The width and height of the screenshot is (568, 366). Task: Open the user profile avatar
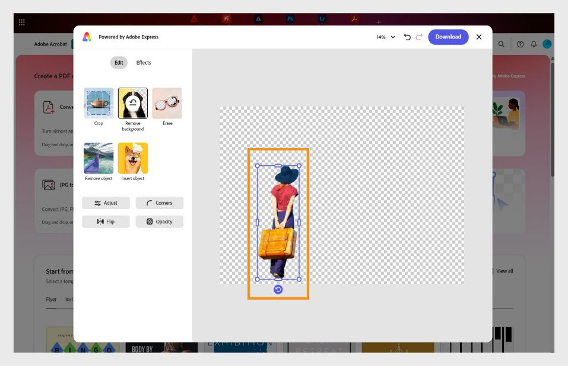pos(547,44)
